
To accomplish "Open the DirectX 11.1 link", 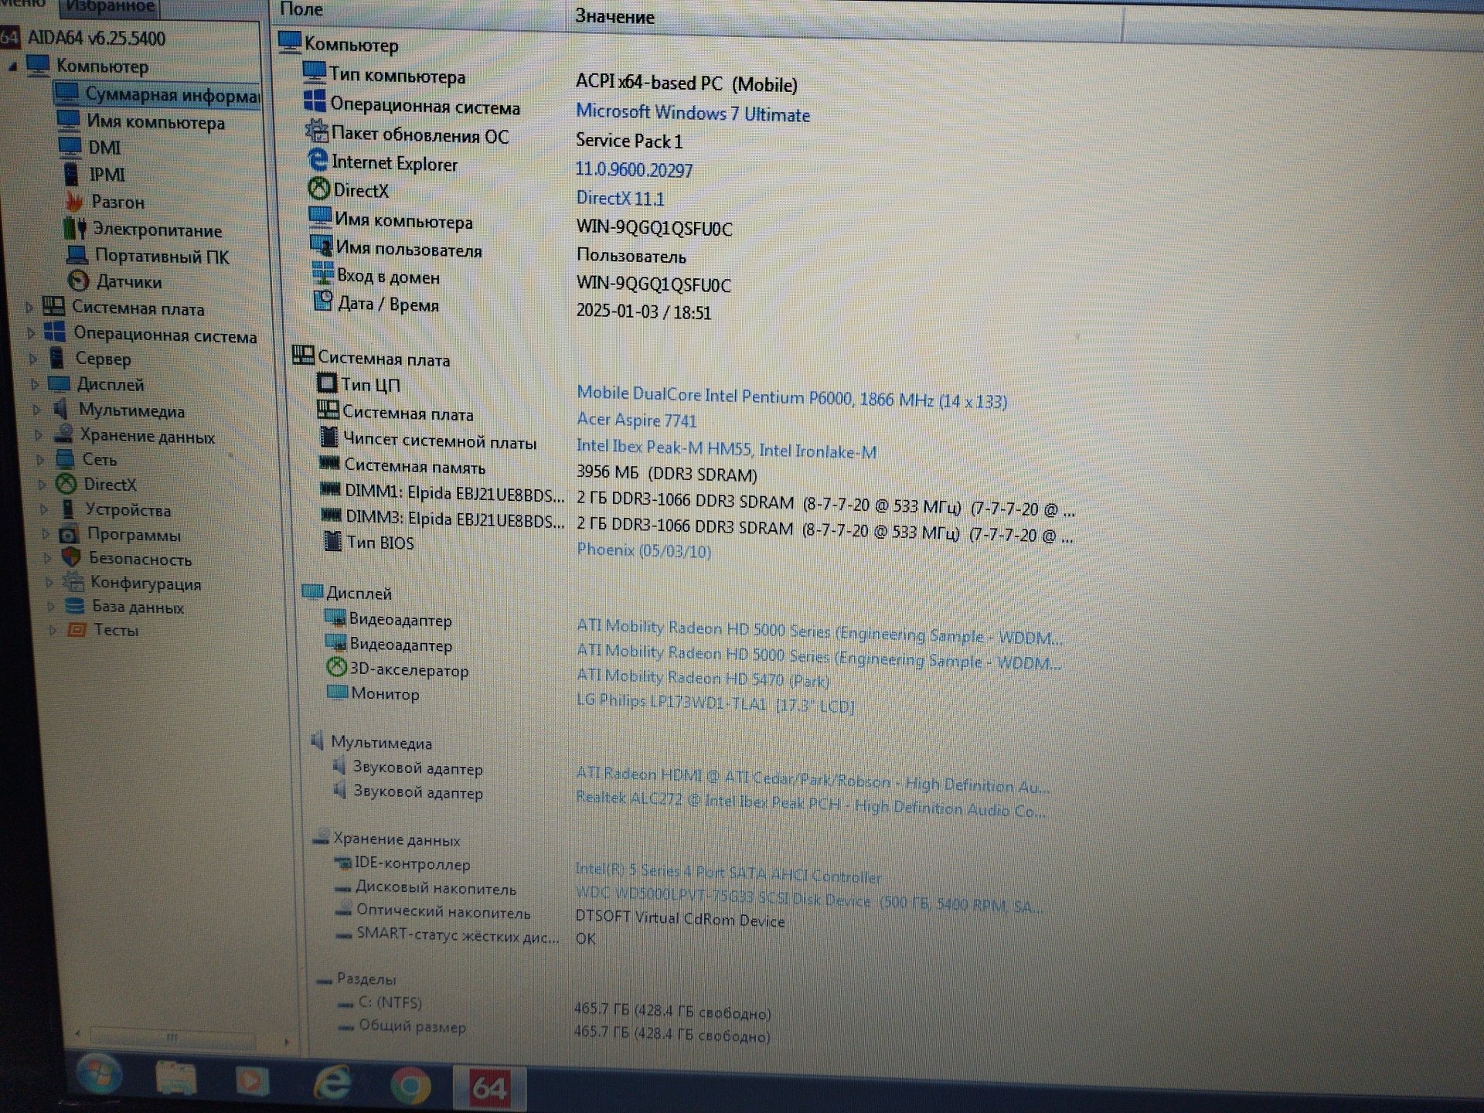I will [x=620, y=198].
